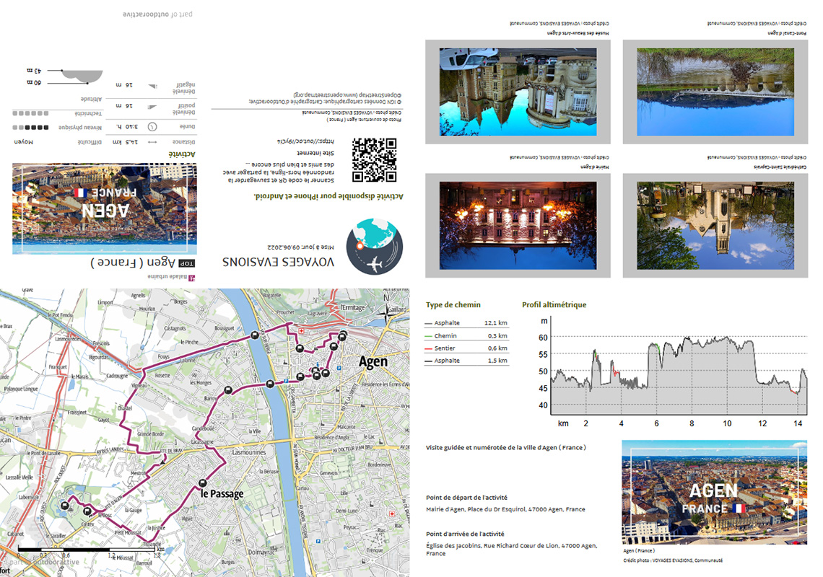Click the part of outdooractive text at the top
Image resolution: width=823 pixels, height=577 pixels.
pos(157,14)
